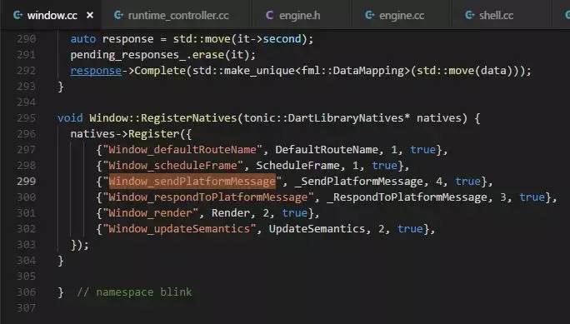Click the "Window_updateSemantics" string
This screenshot has height=324, width=570.
pos(179,229)
